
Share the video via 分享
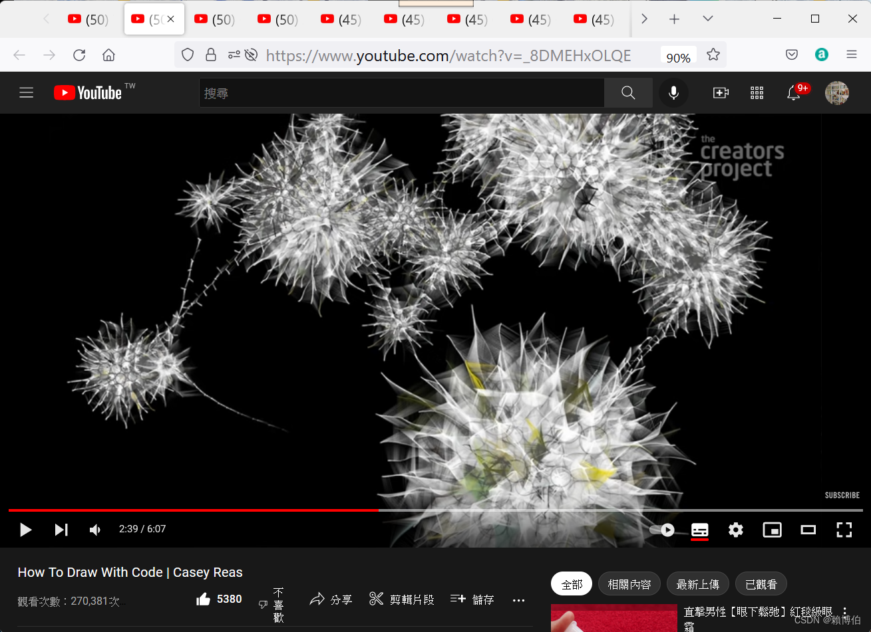[x=331, y=599]
